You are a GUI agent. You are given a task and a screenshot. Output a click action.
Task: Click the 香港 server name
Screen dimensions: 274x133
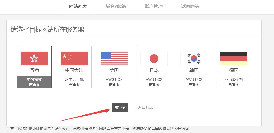point(34,70)
